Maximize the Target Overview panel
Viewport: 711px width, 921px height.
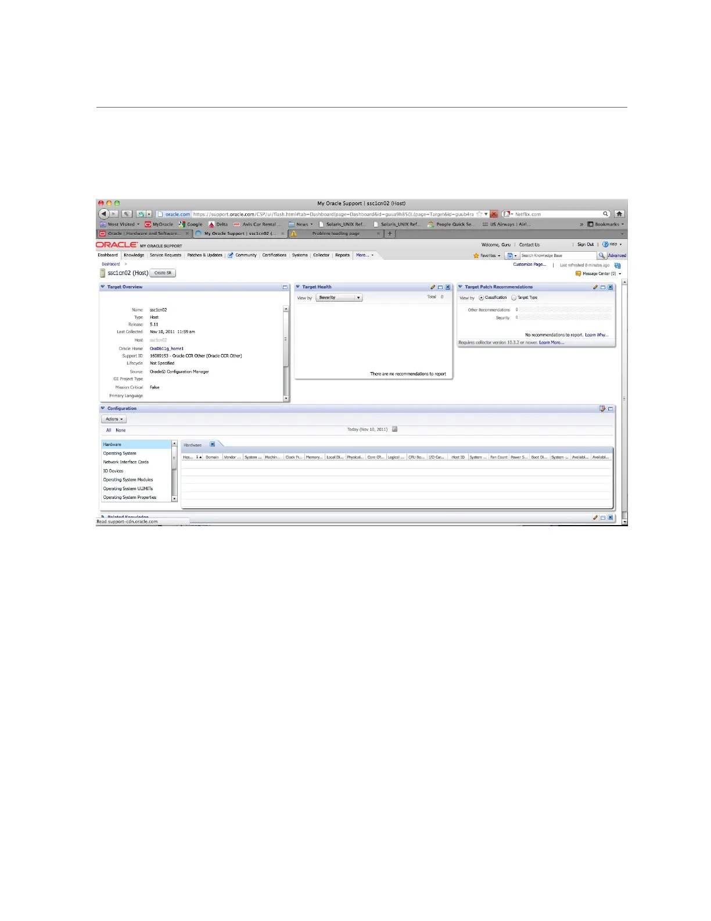(x=285, y=287)
